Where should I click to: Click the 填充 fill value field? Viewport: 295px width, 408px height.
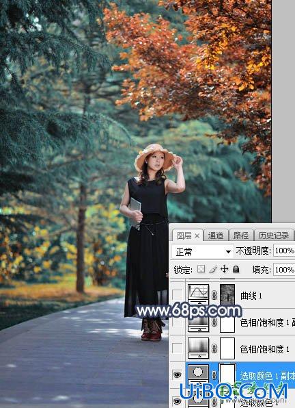tap(284, 270)
